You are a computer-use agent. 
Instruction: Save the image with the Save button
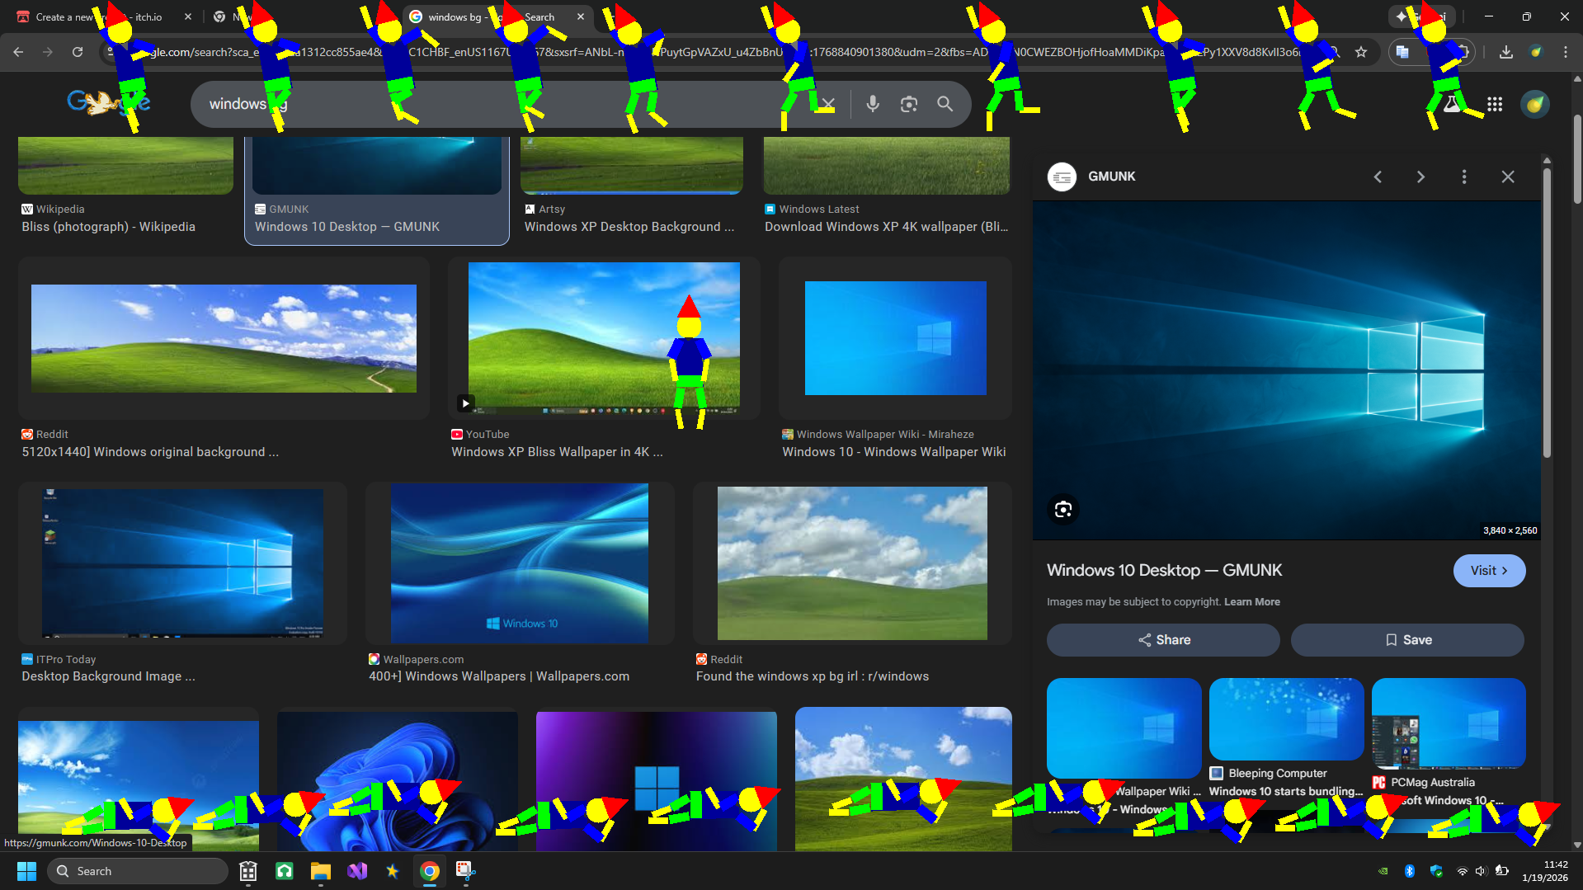click(x=1407, y=640)
